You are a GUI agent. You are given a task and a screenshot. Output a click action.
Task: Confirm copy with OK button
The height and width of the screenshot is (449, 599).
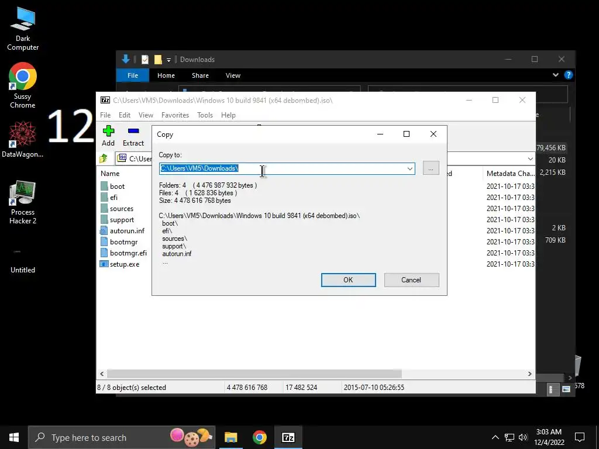[x=348, y=280]
